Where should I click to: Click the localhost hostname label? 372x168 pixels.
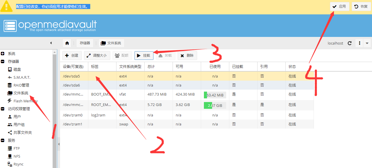pyautogui.click(x=335, y=43)
